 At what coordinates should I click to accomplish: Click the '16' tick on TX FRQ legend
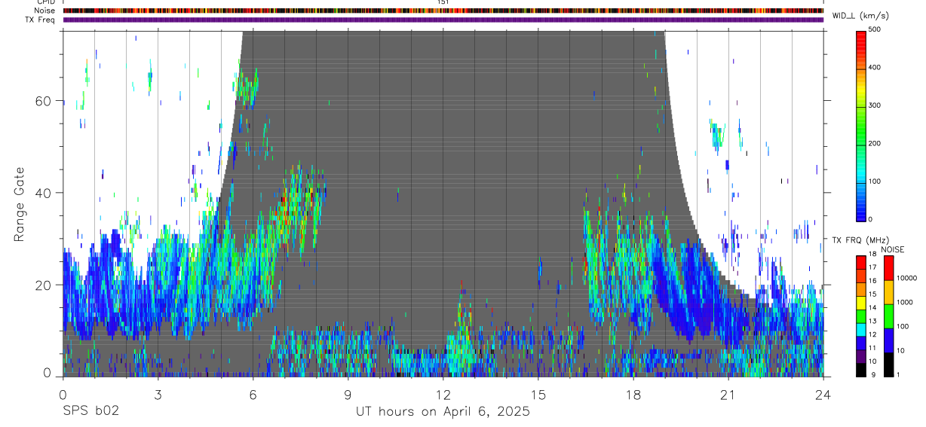tap(872, 280)
